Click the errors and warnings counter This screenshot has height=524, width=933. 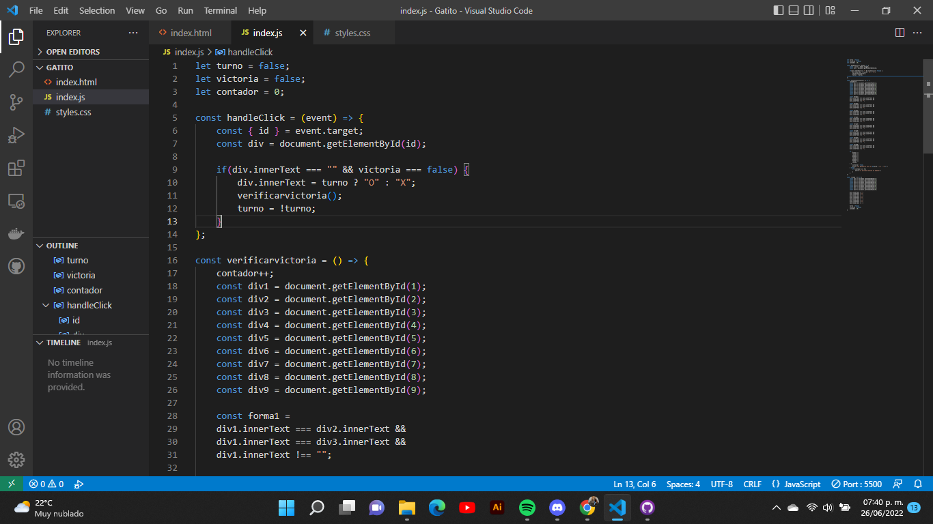point(46,484)
